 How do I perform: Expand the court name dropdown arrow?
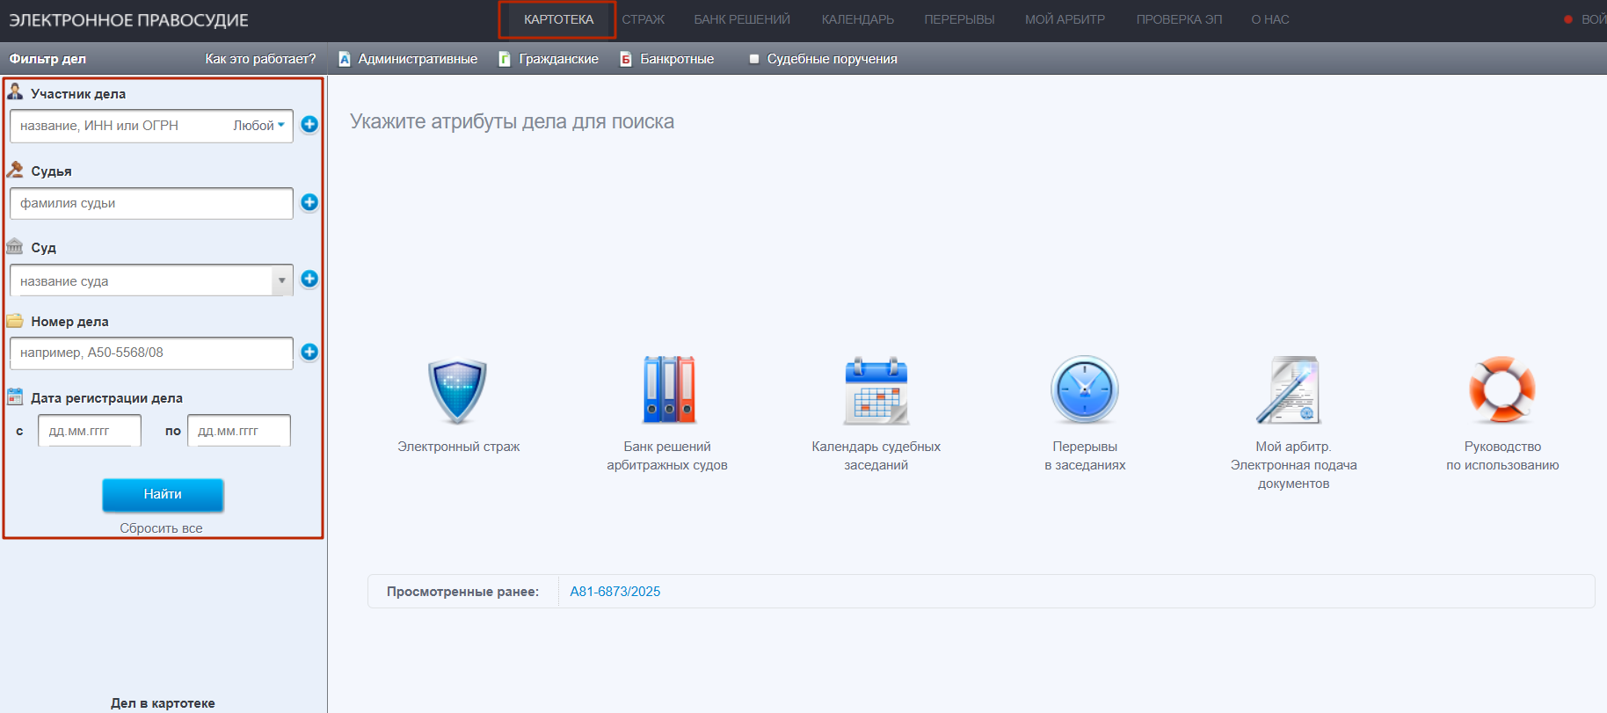click(281, 281)
